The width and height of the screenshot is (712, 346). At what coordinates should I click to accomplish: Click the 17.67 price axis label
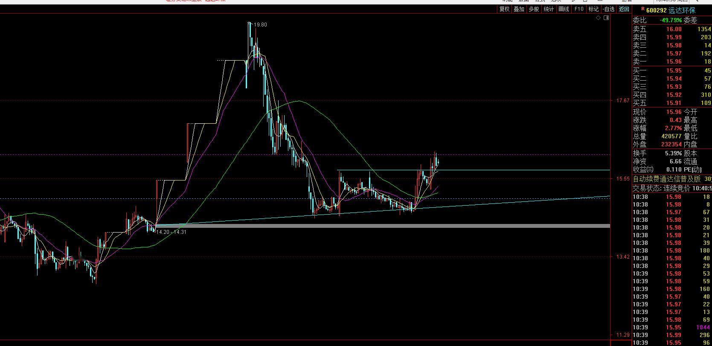623,101
